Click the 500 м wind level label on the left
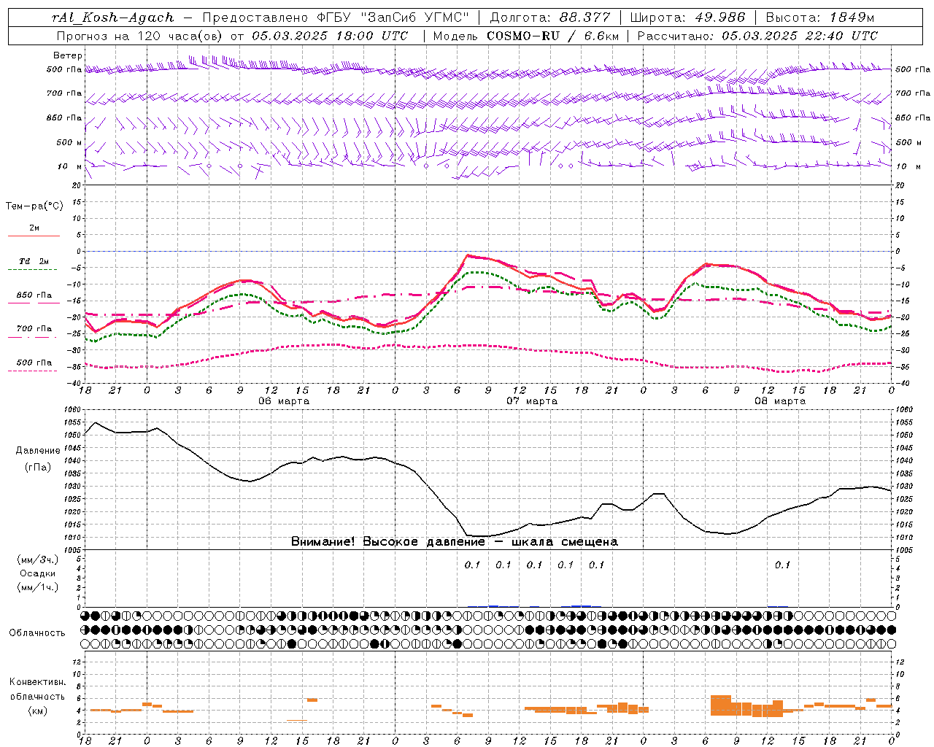The image size is (934, 747). pyautogui.click(x=65, y=142)
